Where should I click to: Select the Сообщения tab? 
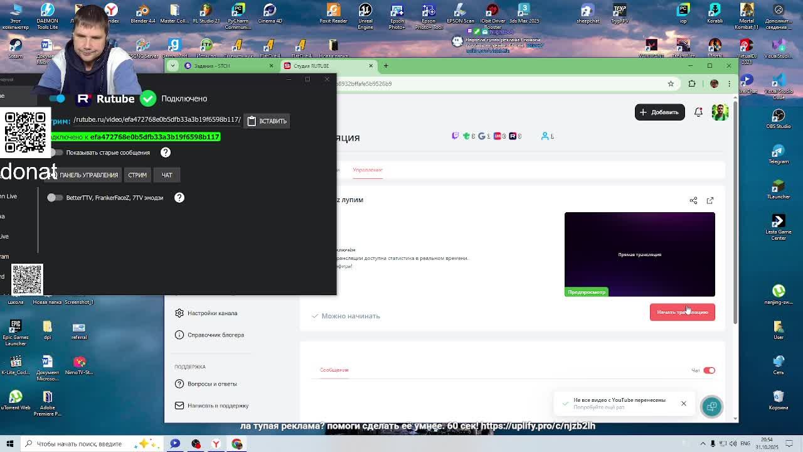(334, 370)
